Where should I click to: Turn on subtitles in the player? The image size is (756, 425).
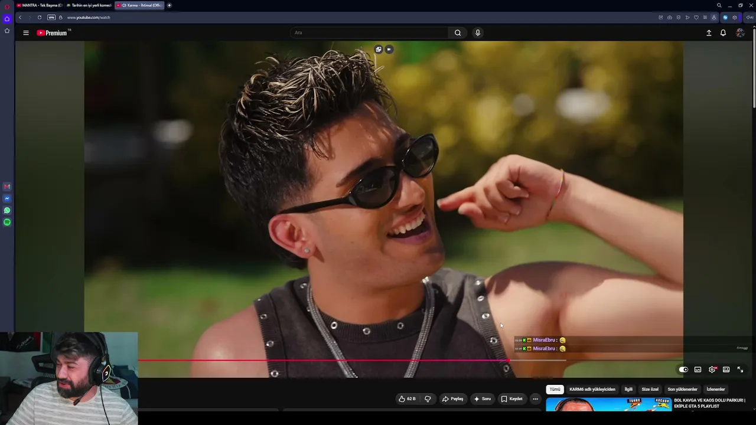click(698, 370)
